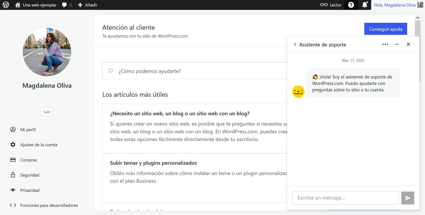Open the Hola, Magdalena Oliva account menu

click(394, 5)
